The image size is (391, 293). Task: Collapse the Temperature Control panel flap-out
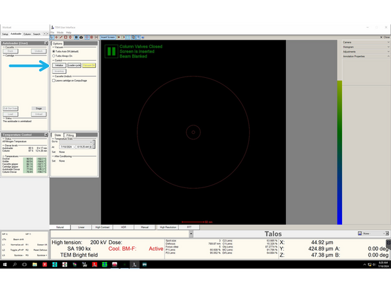click(x=46, y=135)
